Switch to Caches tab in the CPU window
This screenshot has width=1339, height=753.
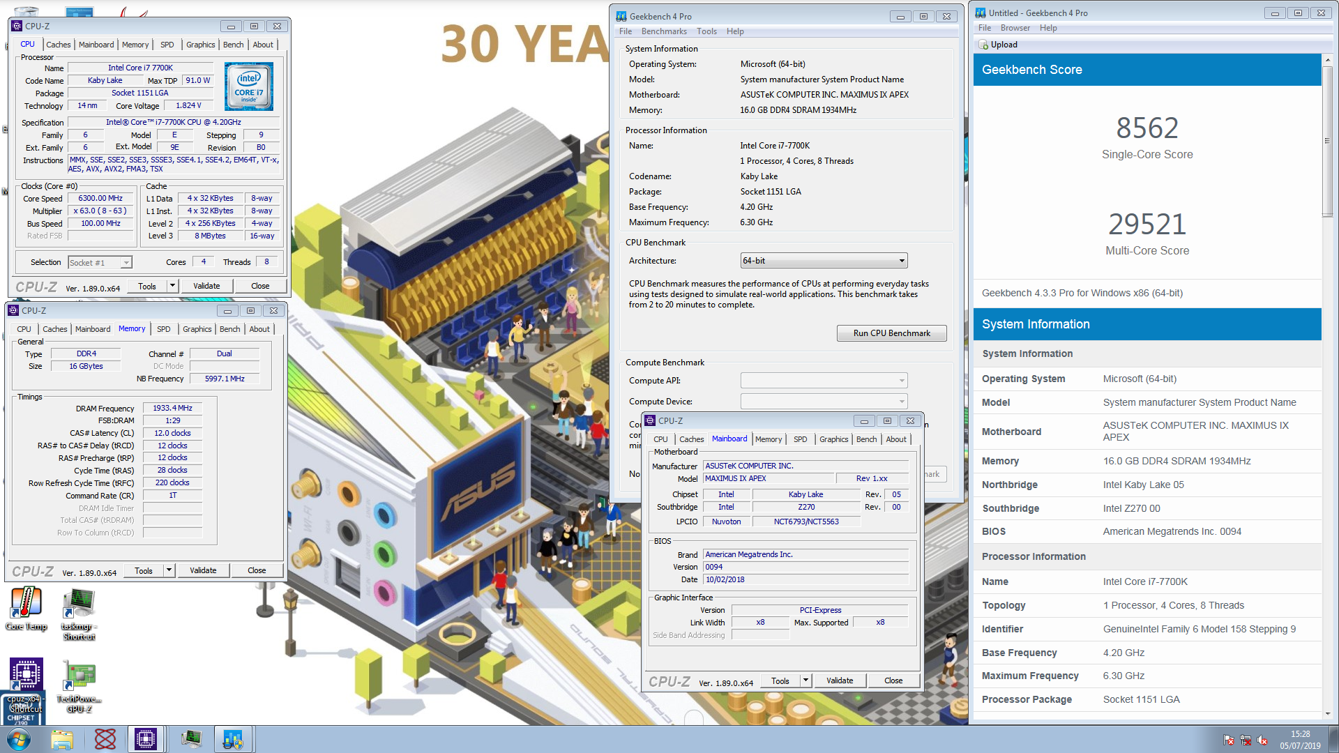pyautogui.click(x=59, y=45)
